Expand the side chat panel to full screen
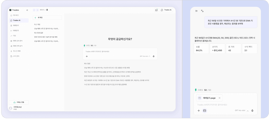Screen dimensions: 269x120 [202, 11]
